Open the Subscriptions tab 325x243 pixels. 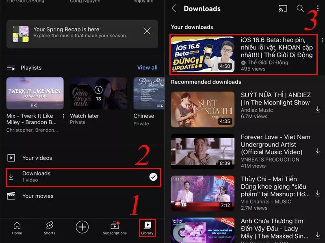(x=115, y=228)
